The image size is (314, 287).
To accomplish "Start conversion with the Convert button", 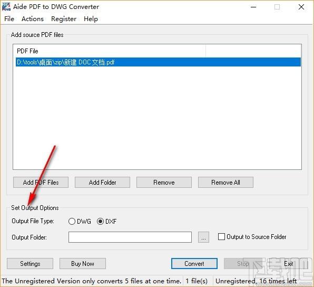I will pyautogui.click(x=194, y=264).
